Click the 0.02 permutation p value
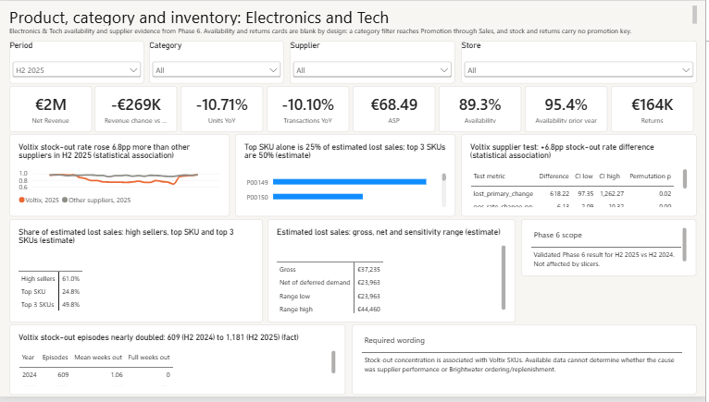The width and height of the screenshot is (709, 402). tap(665, 194)
